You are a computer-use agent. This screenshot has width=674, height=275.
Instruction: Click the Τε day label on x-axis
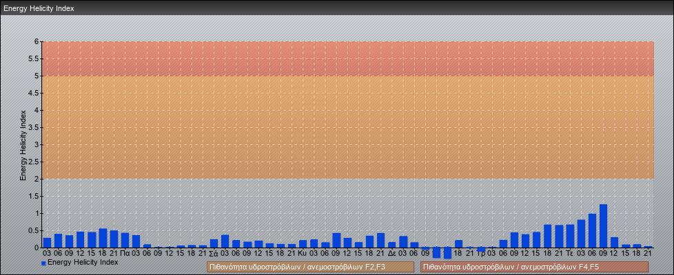[x=570, y=253]
